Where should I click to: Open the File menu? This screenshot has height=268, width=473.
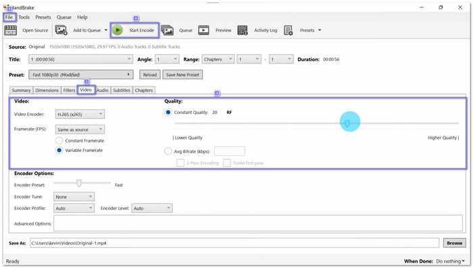pyautogui.click(x=9, y=17)
